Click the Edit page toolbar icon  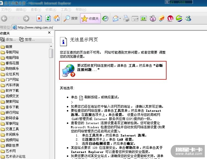click(135, 19)
